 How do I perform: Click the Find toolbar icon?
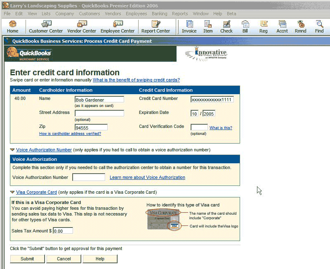tap(319, 27)
